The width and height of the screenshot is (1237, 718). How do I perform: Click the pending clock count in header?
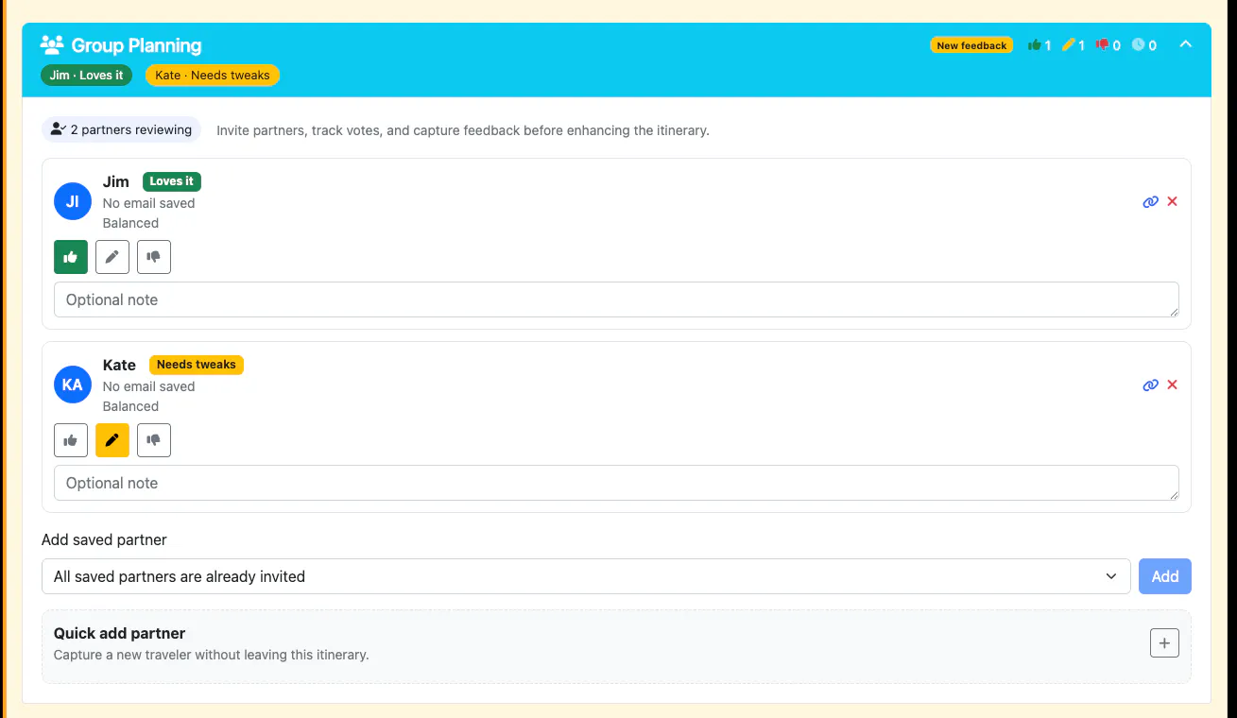[x=1144, y=45]
